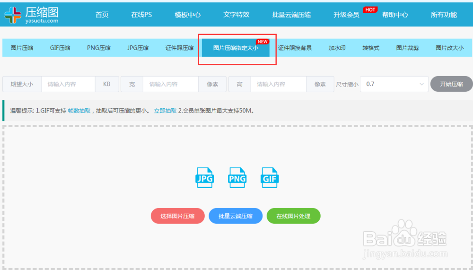Image resolution: width=473 pixels, height=270 pixels.
Task: Click the GIF file format icon
Action: point(270,178)
